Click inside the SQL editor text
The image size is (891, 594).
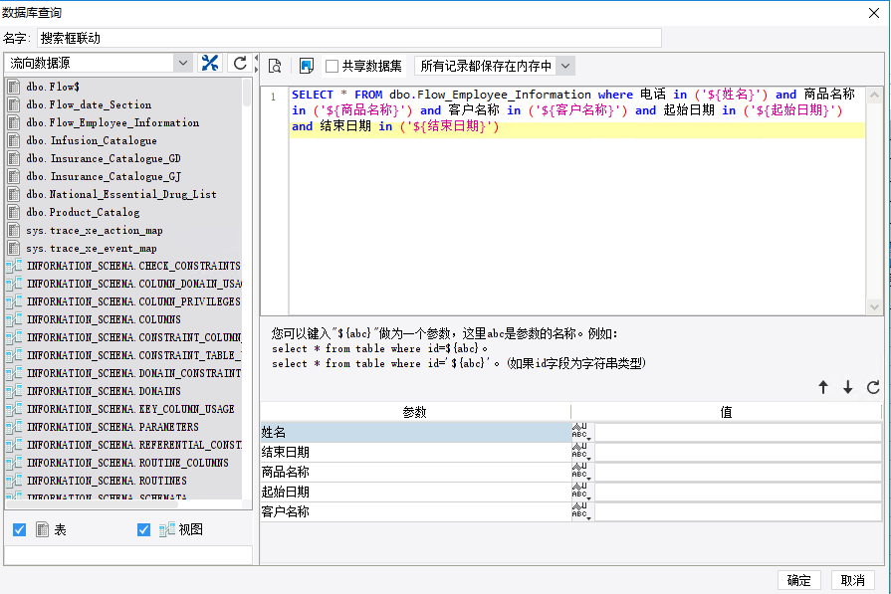coord(576,201)
